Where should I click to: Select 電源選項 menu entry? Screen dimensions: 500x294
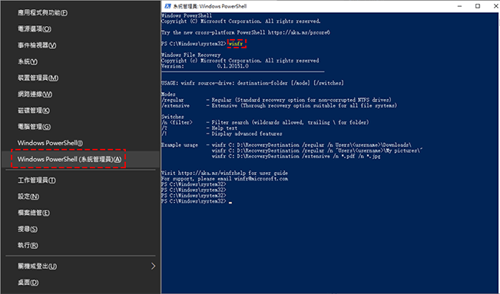click(x=35, y=29)
